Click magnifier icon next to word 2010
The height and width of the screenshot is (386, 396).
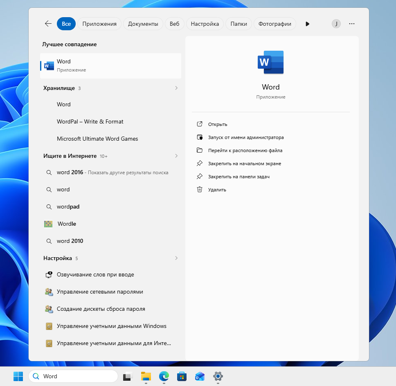tap(49, 241)
